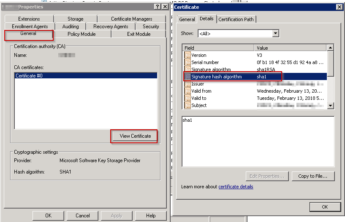This screenshot has width=345, height=222.
Task: Select the Signature algorithm row icon
Action: (187, 69)
